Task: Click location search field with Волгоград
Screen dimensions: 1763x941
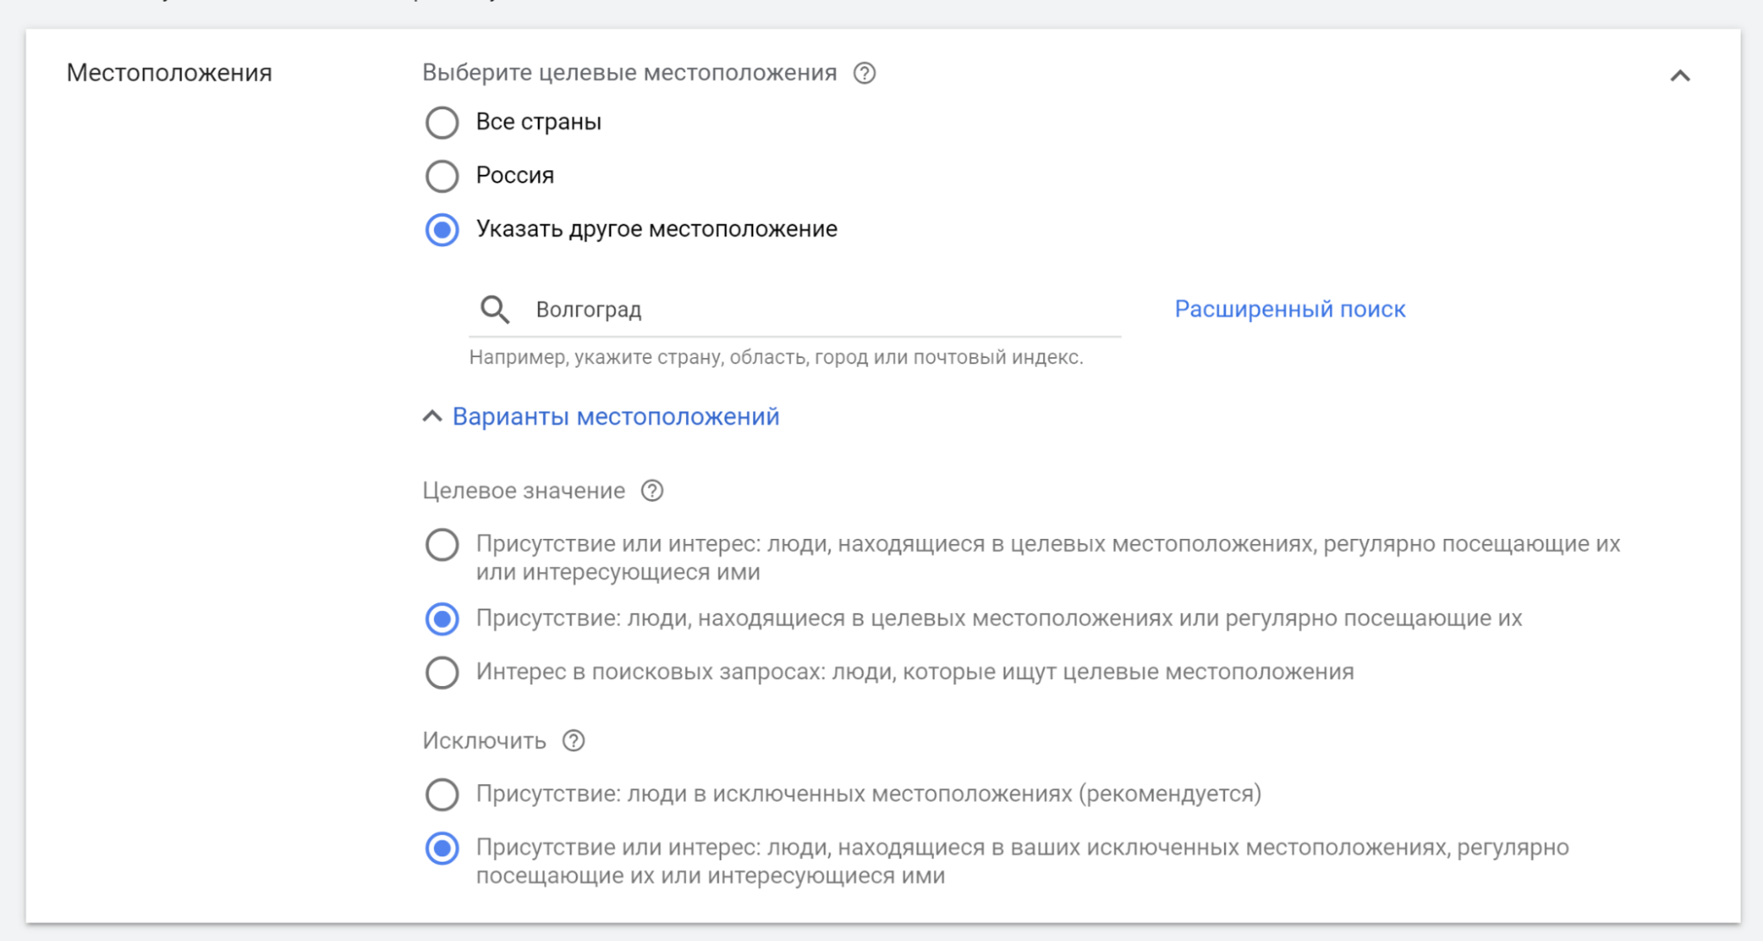Action: 795,310
